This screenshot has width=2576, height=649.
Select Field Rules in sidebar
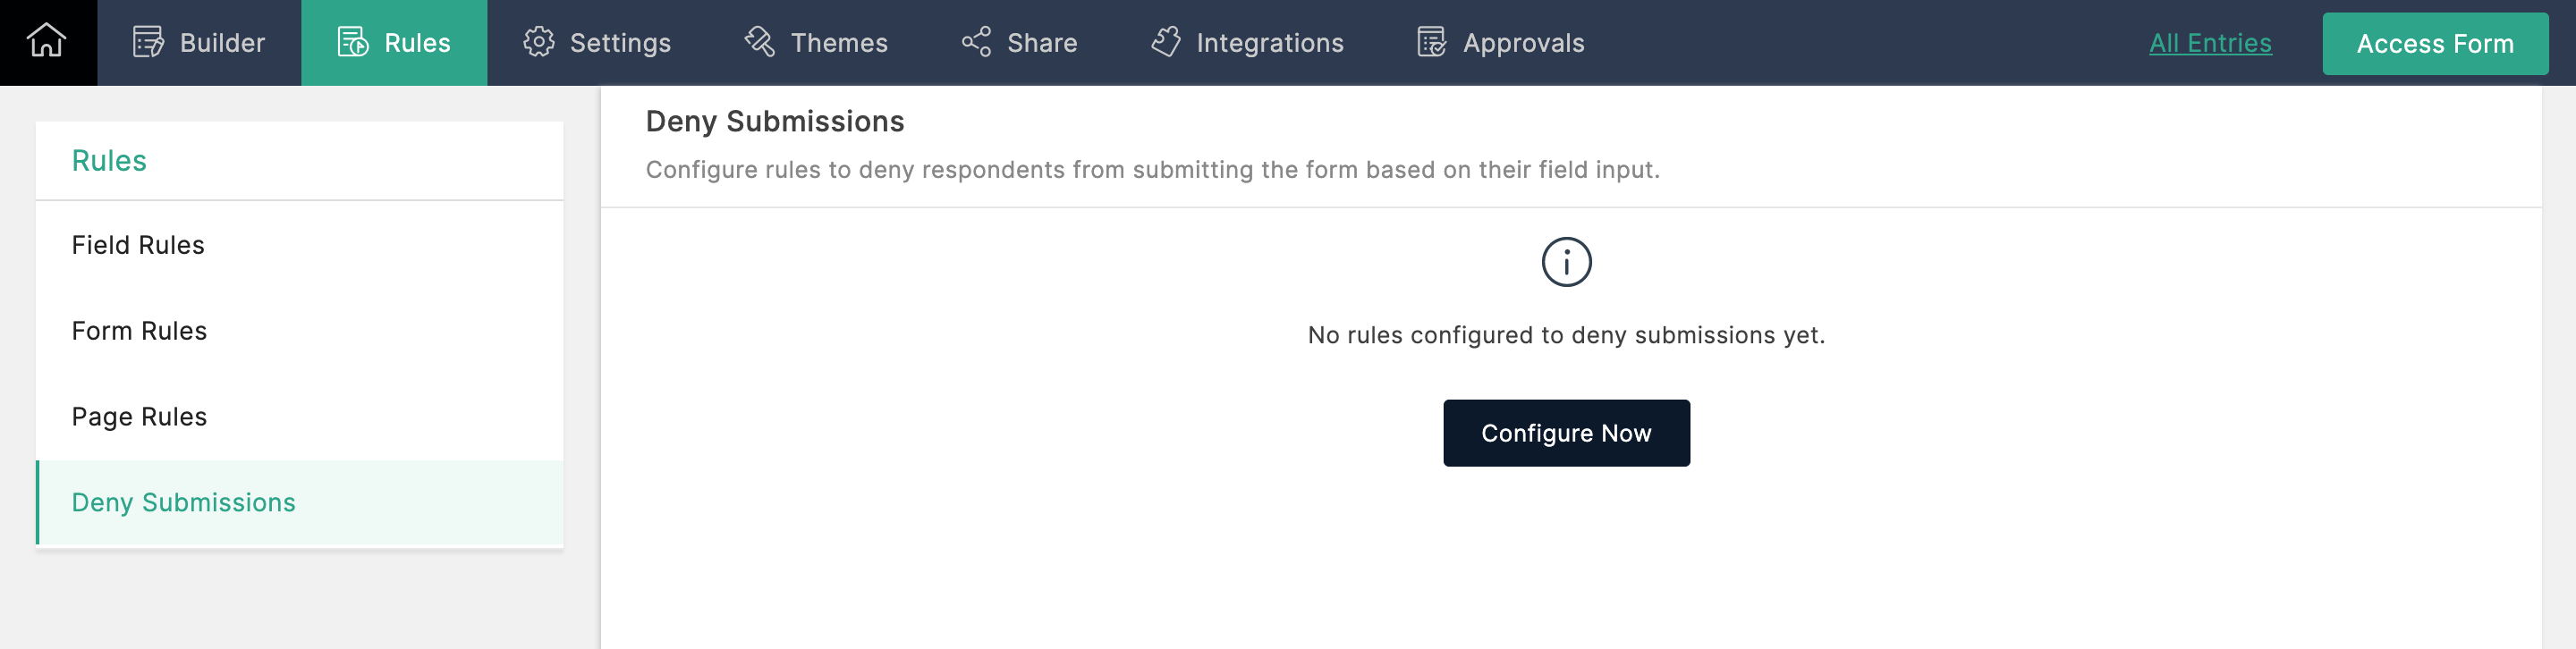click(x=138, y=245)
